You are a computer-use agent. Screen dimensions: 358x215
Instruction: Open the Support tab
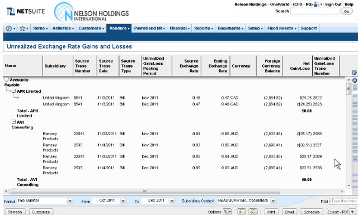point(309,28)
